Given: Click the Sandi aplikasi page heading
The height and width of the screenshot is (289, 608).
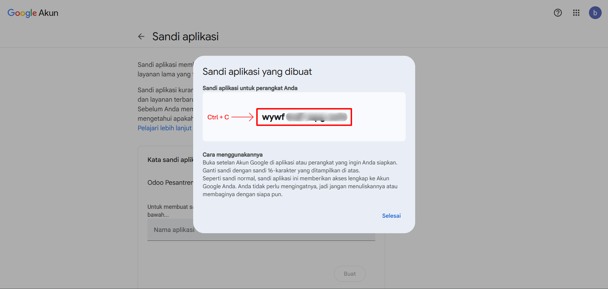Looking at the screenshot, I should 185,36.
